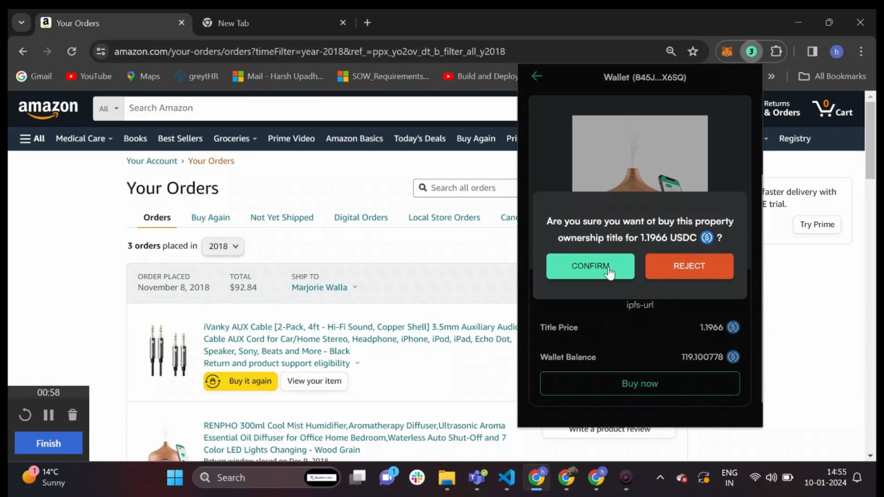Image resolution: width=884 pixels, height=497 pixels.
Task: Click the green wallet extension icon
Action: click(x=751, y=51)
